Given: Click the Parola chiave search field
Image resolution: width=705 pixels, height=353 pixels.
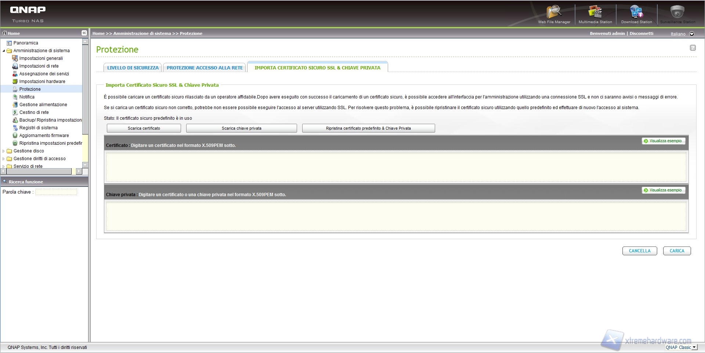Looking at the screenshot, I should (56, 192).
